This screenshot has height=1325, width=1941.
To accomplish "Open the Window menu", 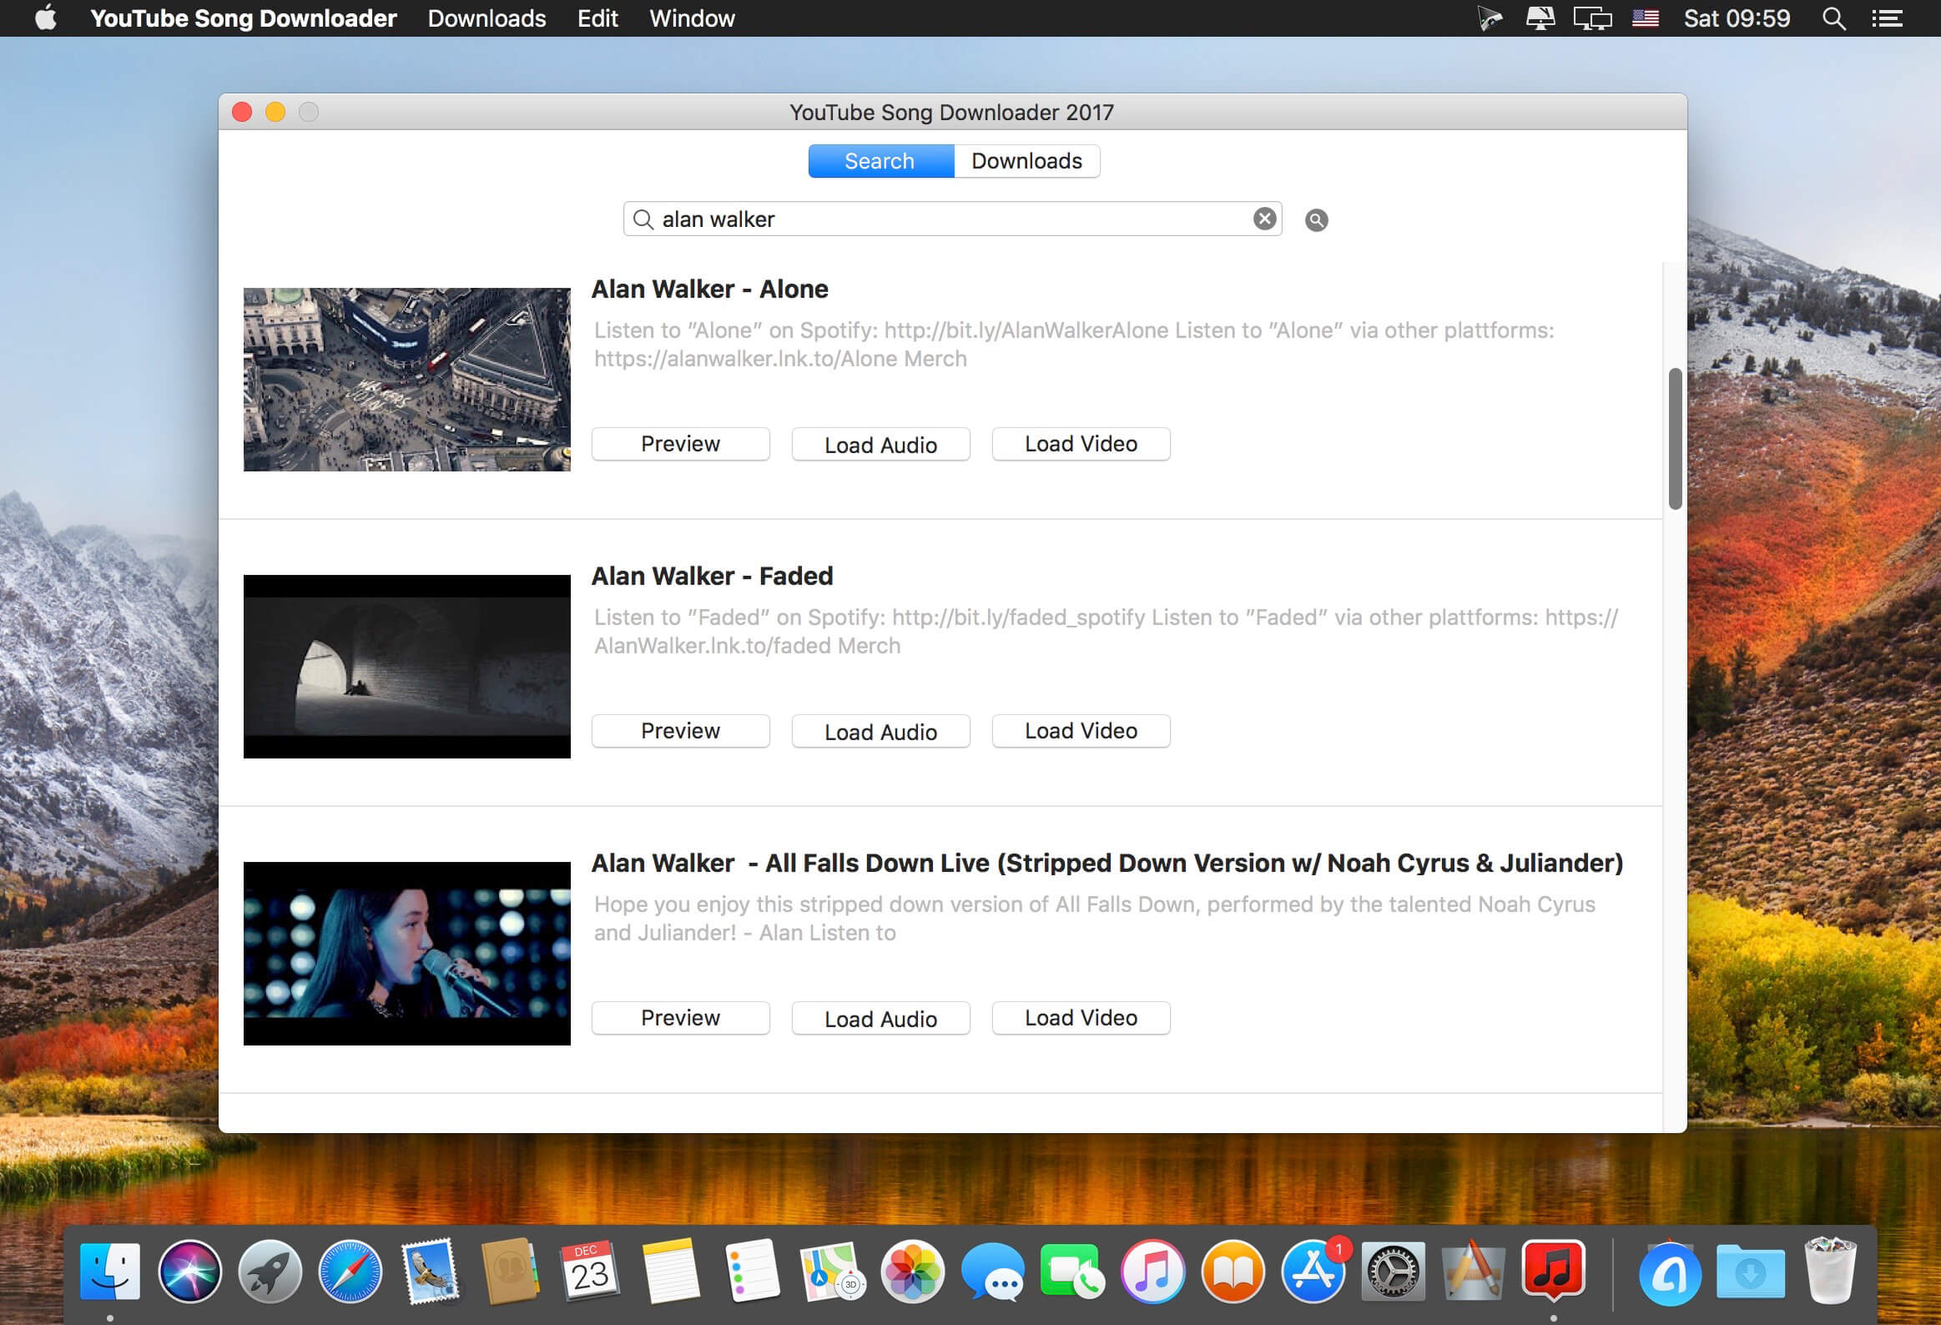I will point(693,18).
